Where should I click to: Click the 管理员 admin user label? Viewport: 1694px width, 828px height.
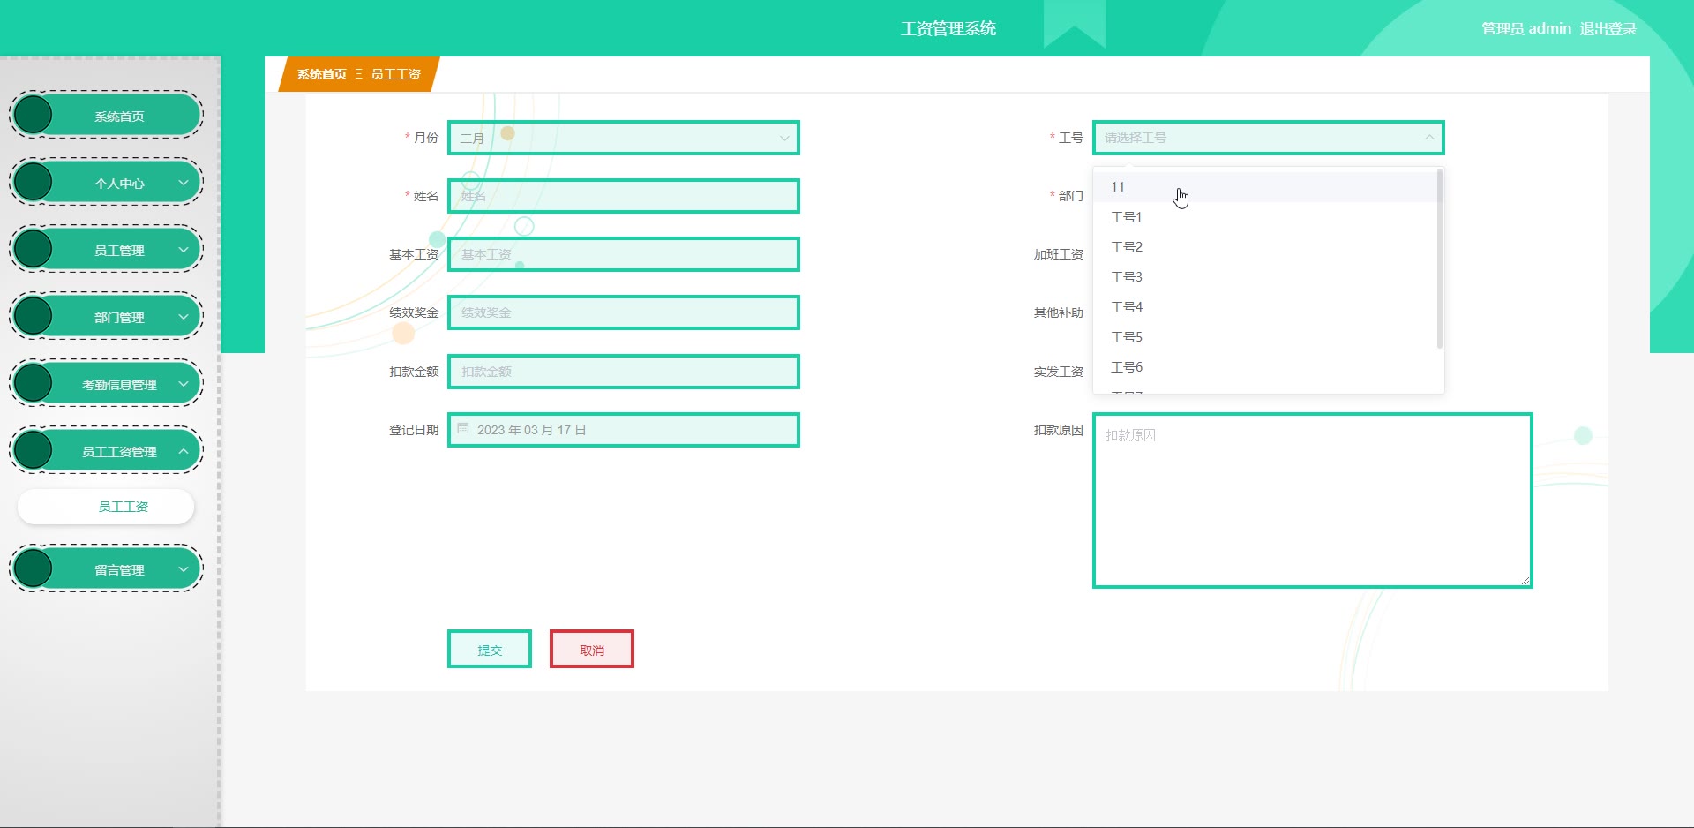(1526, 28)
